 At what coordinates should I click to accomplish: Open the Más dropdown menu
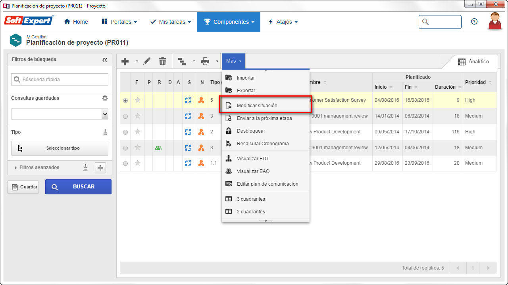pyautogui.click(x=234, y=61)
